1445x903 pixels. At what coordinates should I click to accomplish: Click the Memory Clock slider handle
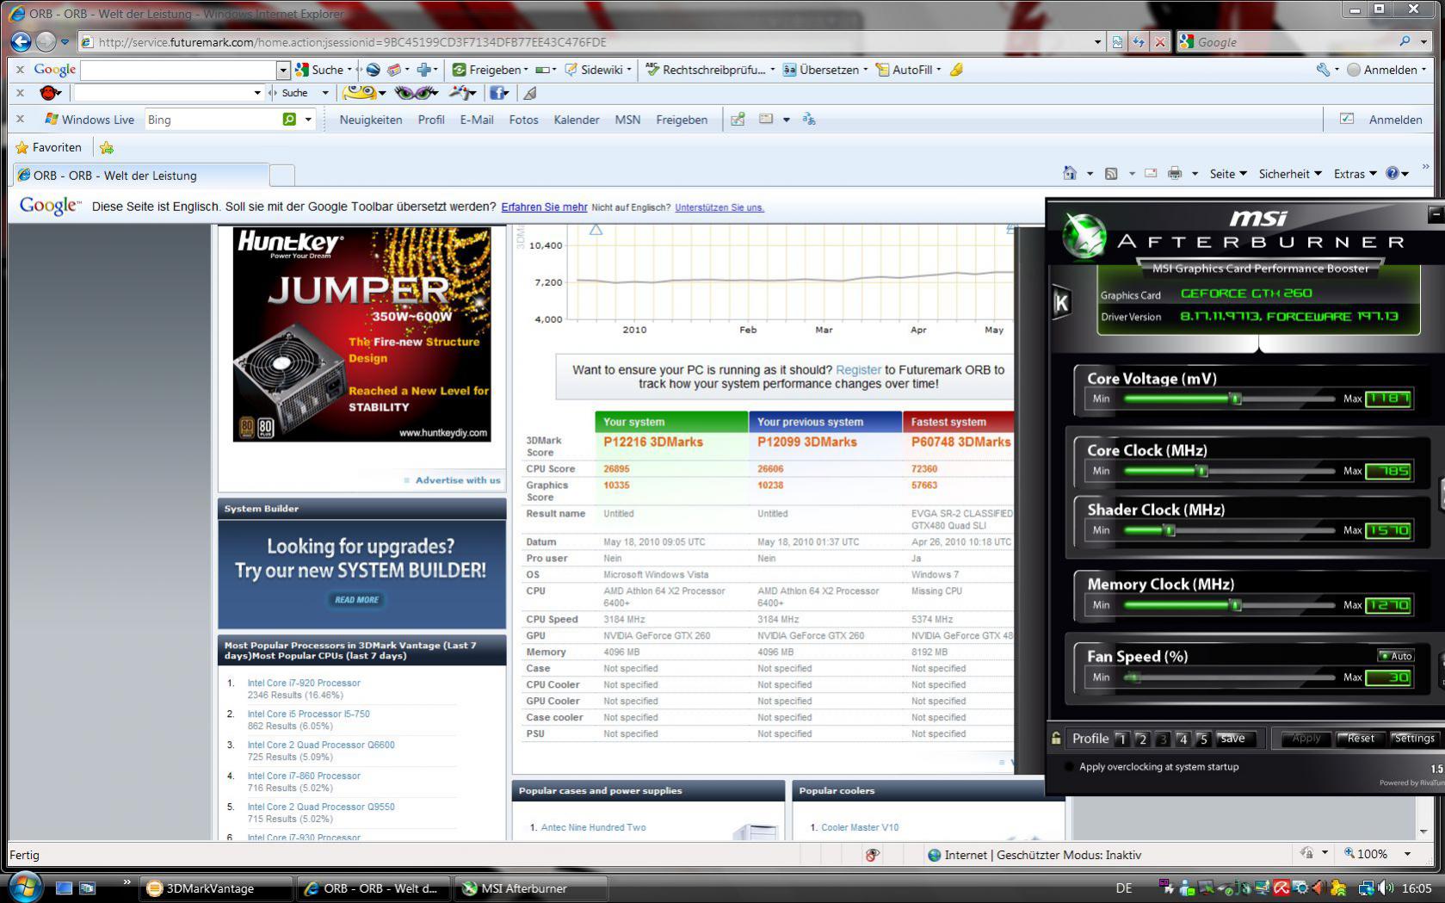tap(1236, 605)
